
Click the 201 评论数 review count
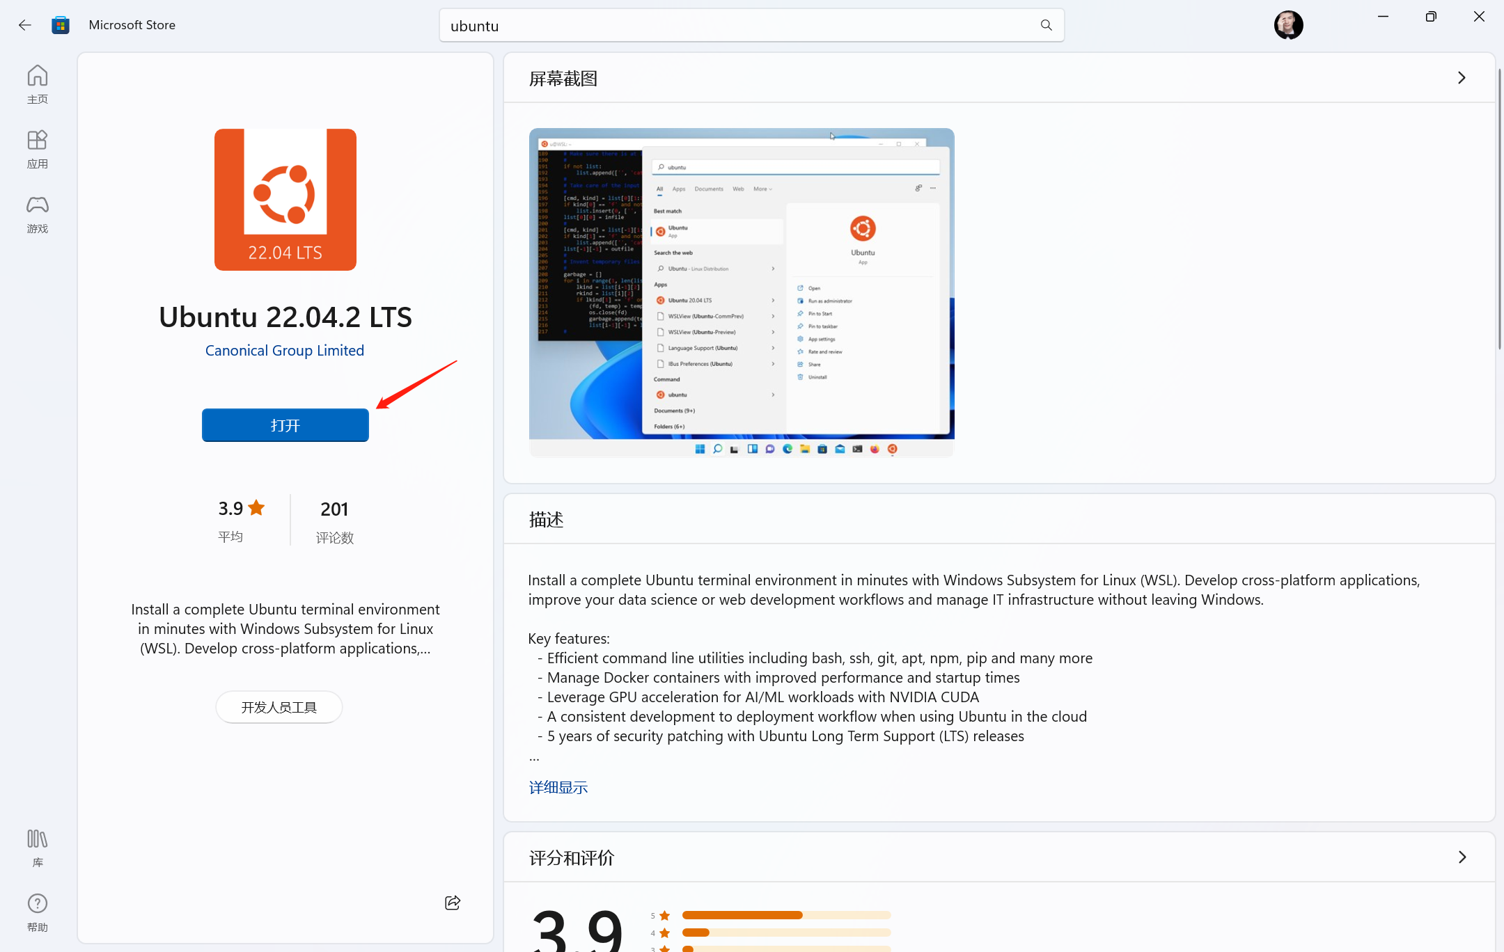(x=334, y=521)
